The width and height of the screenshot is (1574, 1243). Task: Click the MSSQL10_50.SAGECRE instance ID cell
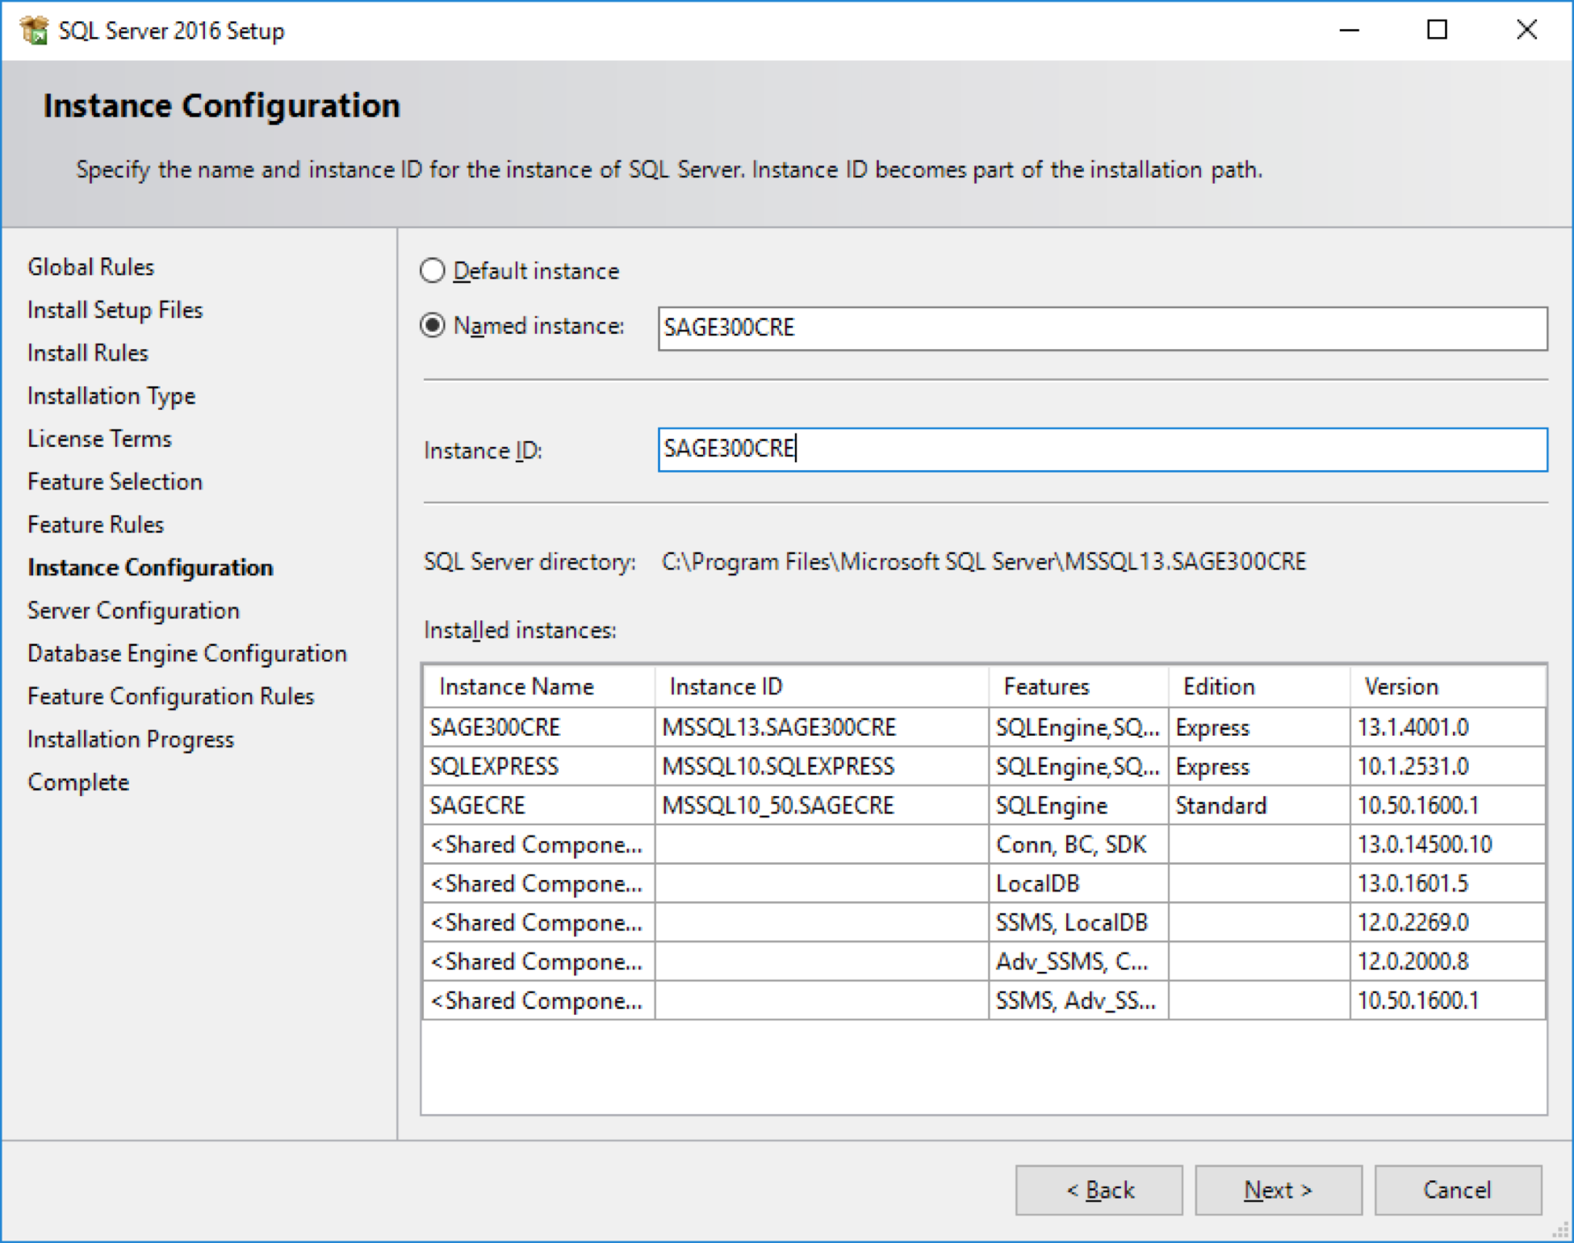[x=822, y=805]
